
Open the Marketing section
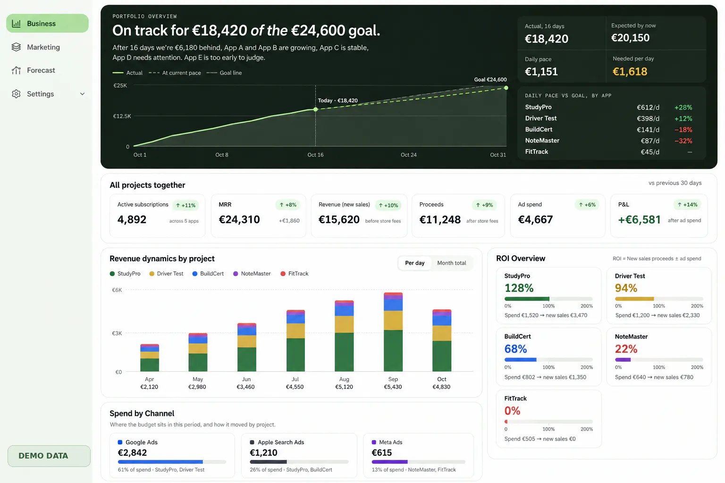(x=47, y=47)
